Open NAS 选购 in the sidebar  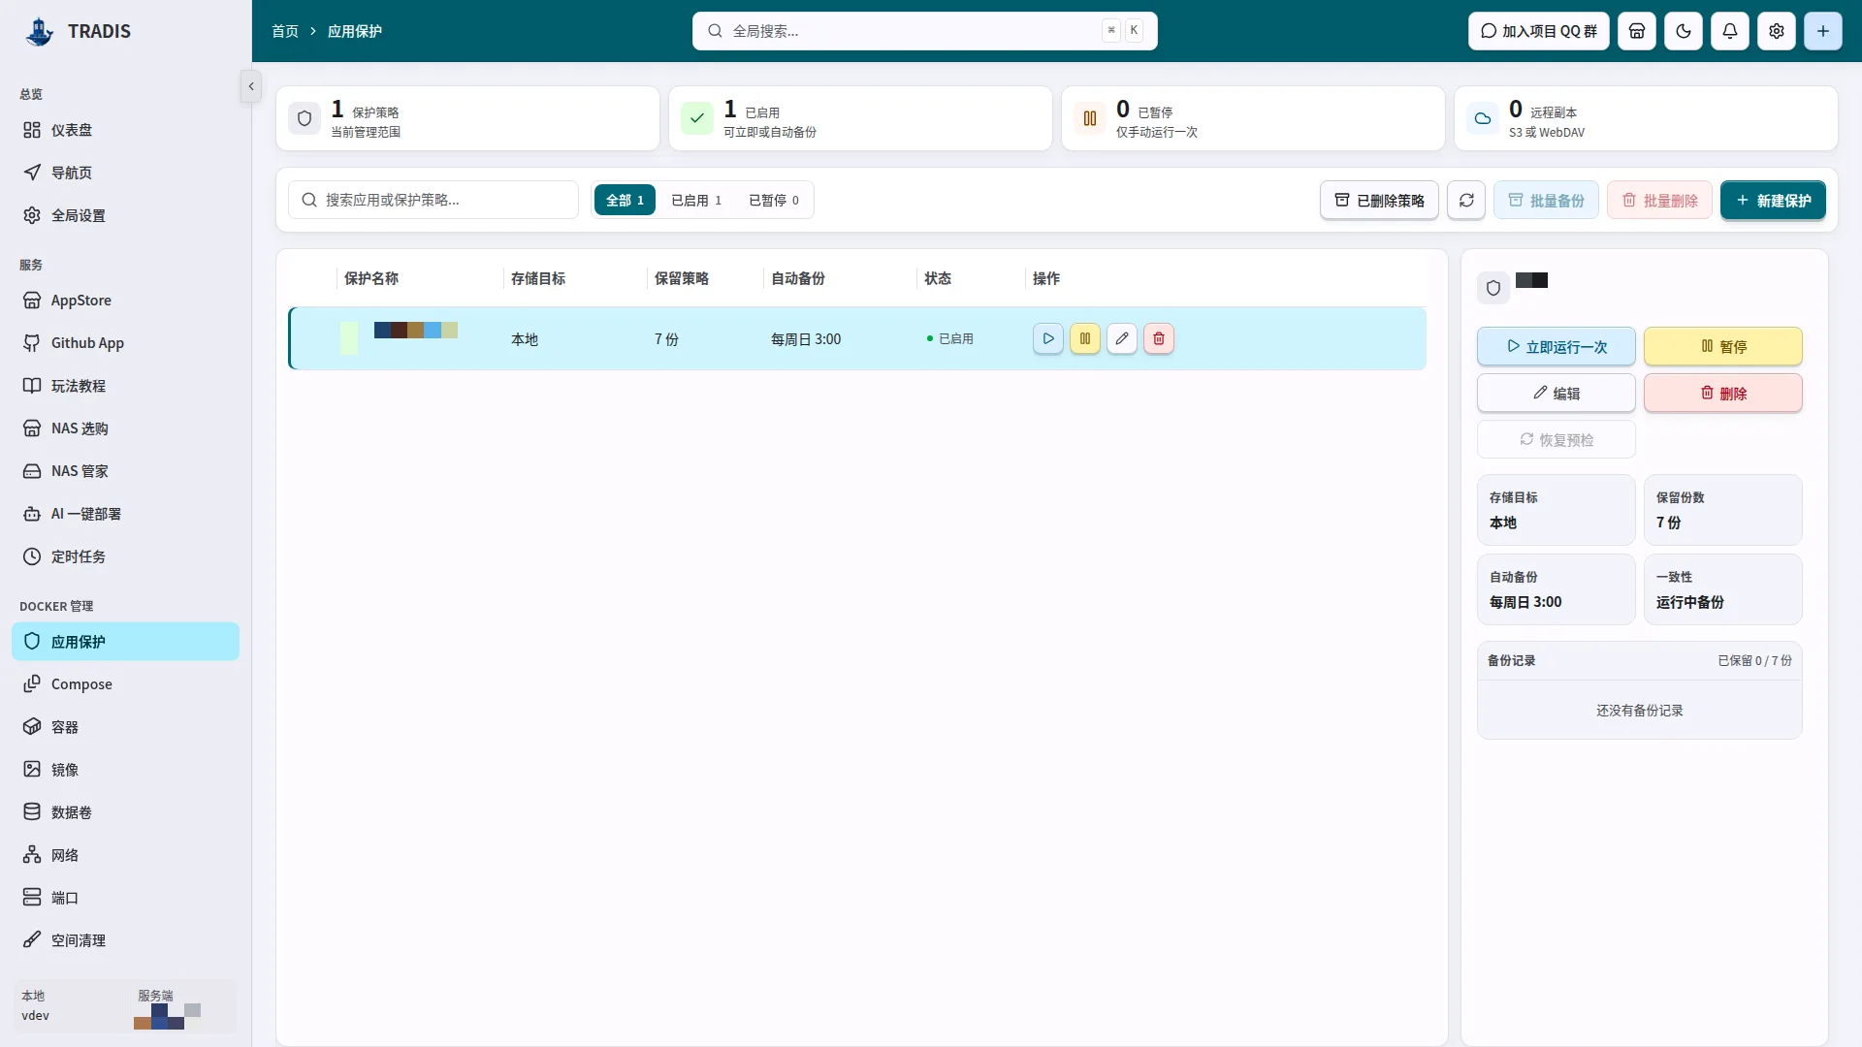point(126,428)
